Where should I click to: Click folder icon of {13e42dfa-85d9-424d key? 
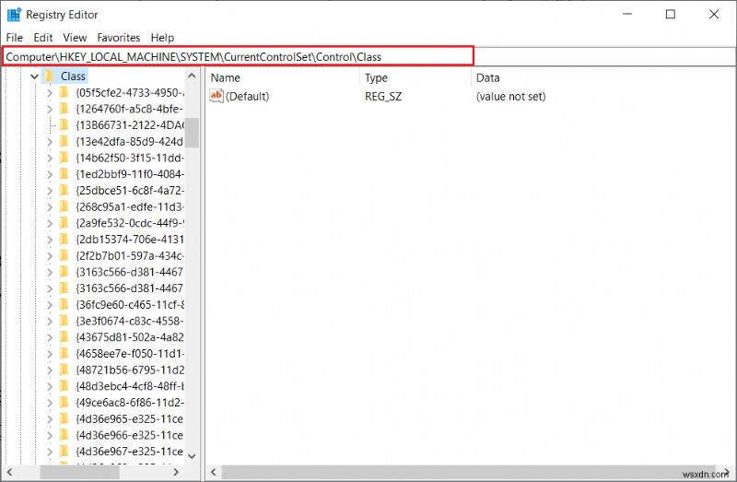click(x=64, y=142)
